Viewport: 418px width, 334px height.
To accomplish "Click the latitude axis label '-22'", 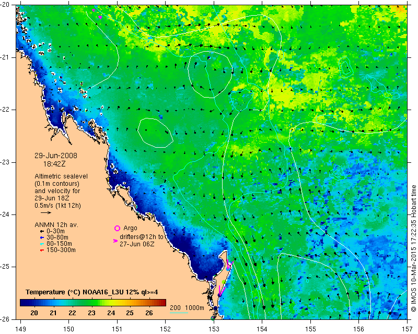I will point(5,110).
